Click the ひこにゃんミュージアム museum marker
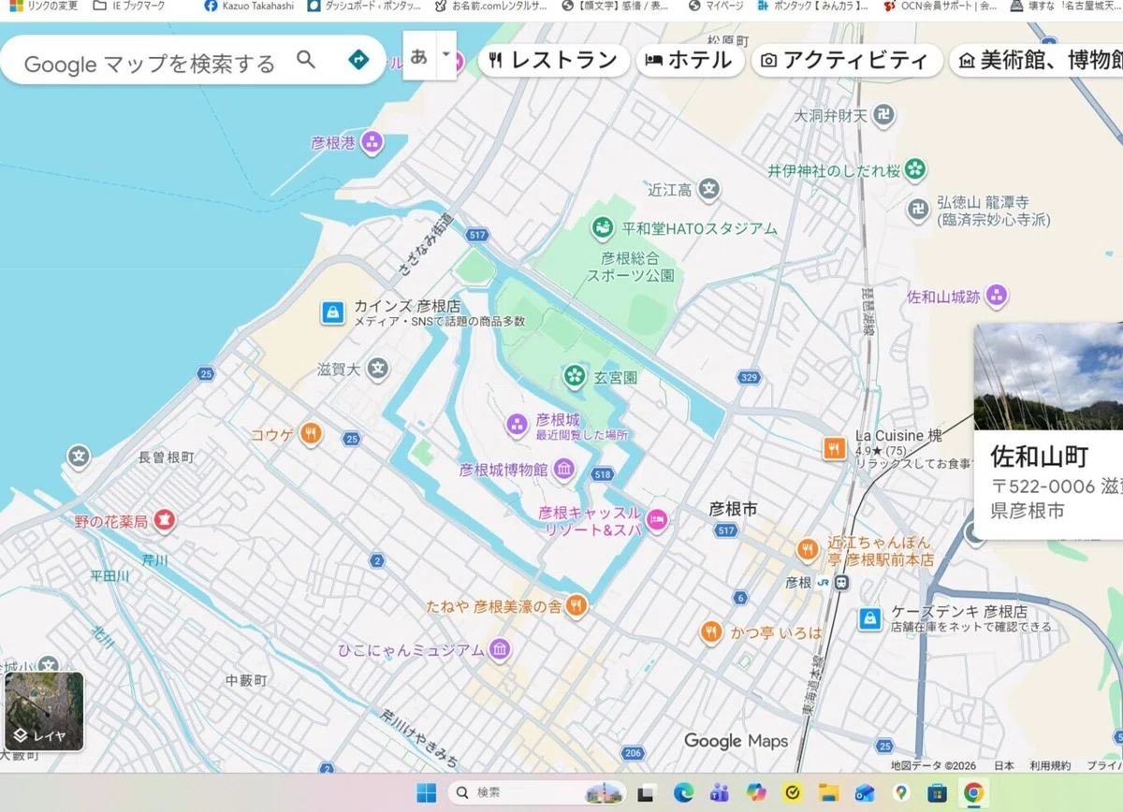The height and width of the screenshot is (812, 1123). (x=500, y=649)
